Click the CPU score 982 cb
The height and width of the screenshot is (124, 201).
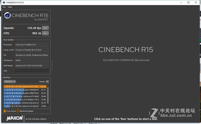coord(37,33)
